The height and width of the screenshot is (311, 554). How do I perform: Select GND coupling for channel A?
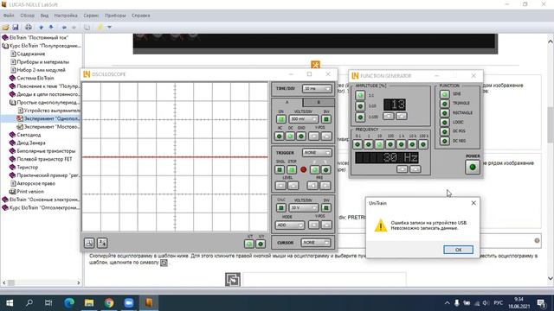coord(301,136)
